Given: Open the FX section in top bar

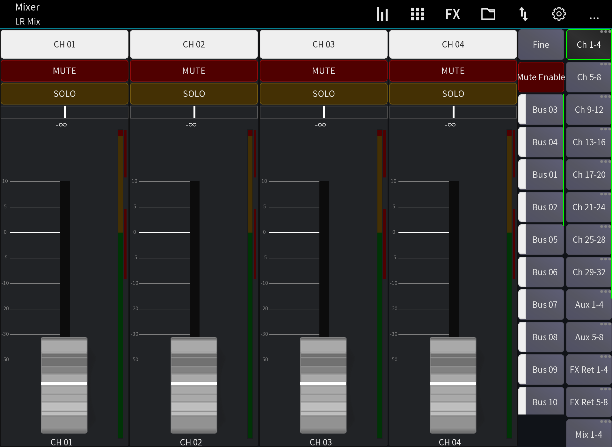Looking at the screenshot, I should pos(453,14).
